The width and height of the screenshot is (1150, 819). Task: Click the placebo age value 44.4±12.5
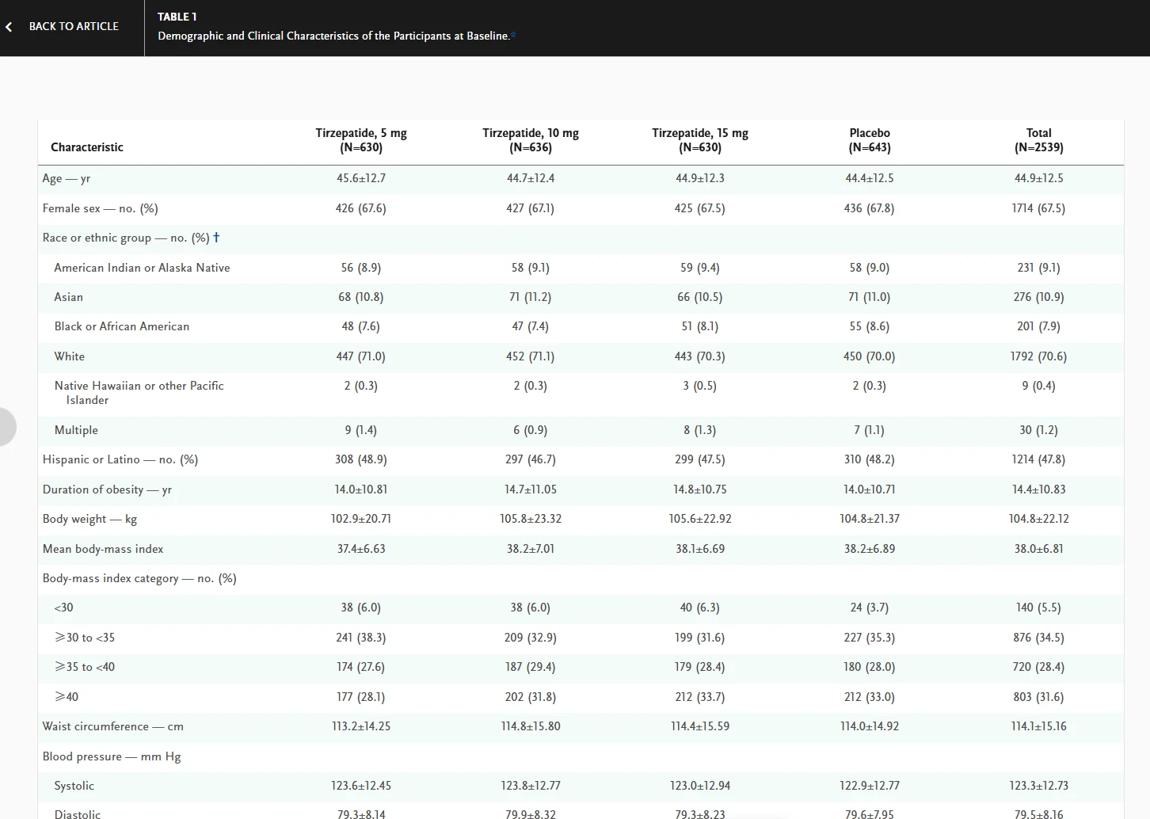[x=870, y=178]
